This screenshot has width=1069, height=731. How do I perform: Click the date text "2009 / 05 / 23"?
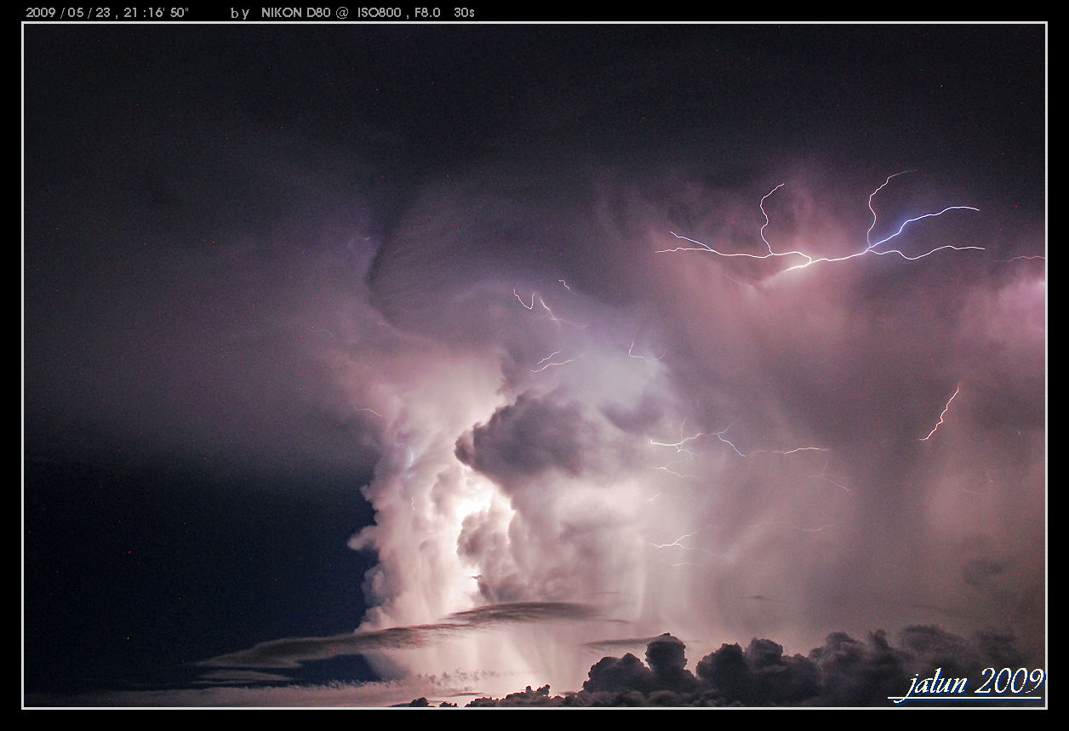click(69, 13)
